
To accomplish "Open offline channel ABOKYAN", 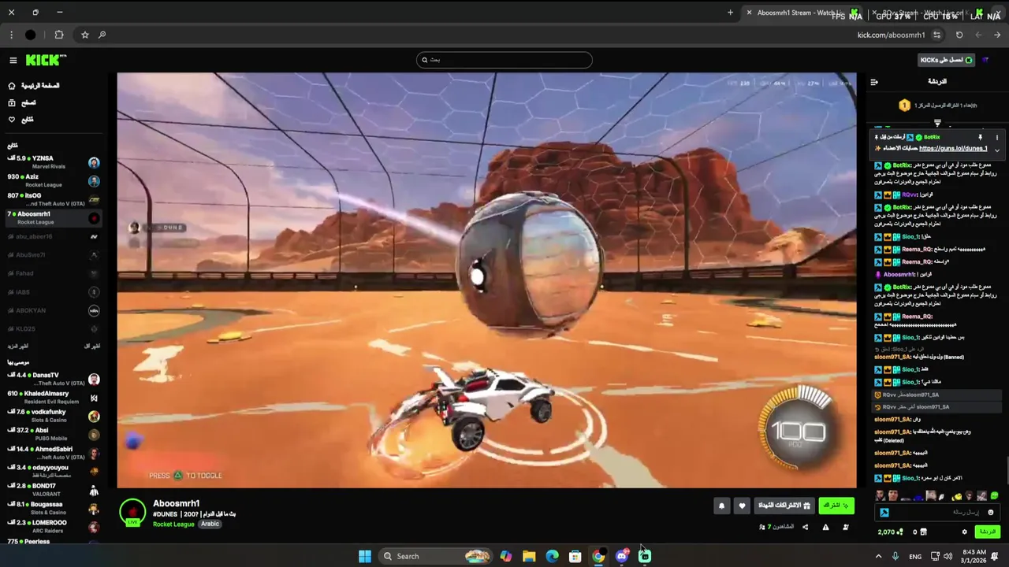I will pos(54,310).
